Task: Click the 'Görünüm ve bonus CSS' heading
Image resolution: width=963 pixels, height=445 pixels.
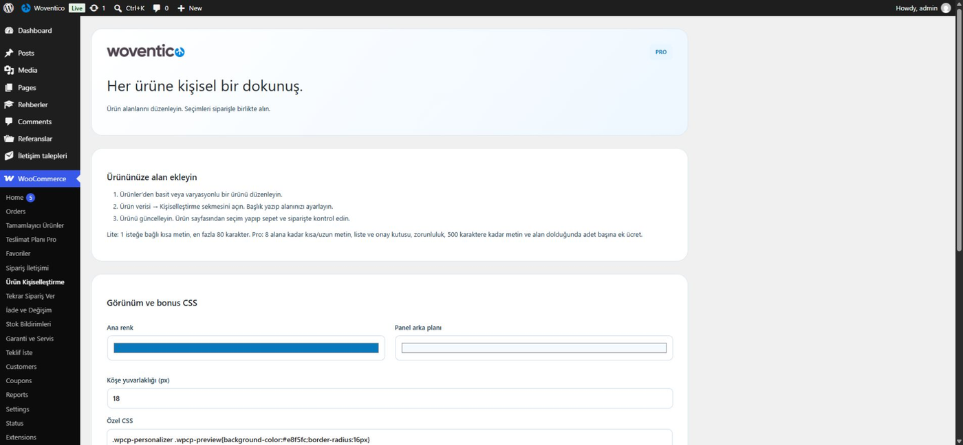Action: pyautogui.click(x=152, y=303)
